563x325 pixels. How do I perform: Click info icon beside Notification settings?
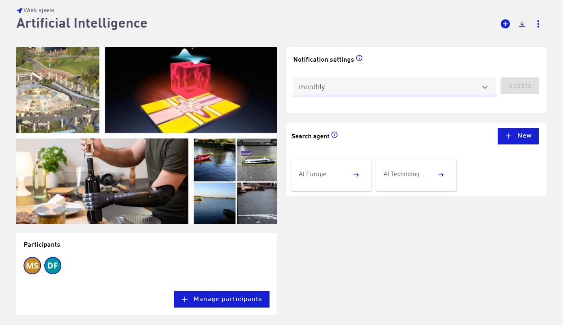(x=359, y=58)
